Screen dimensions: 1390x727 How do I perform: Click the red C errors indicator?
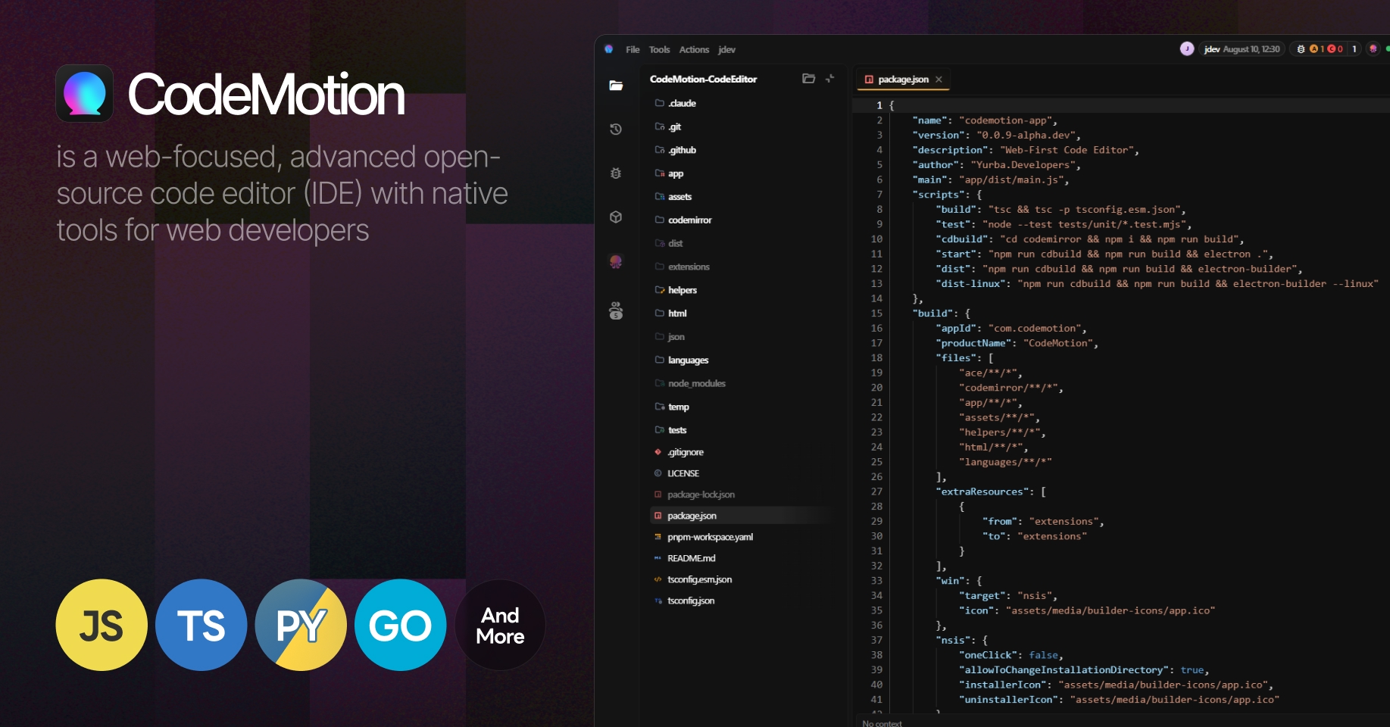(1332, 49)
